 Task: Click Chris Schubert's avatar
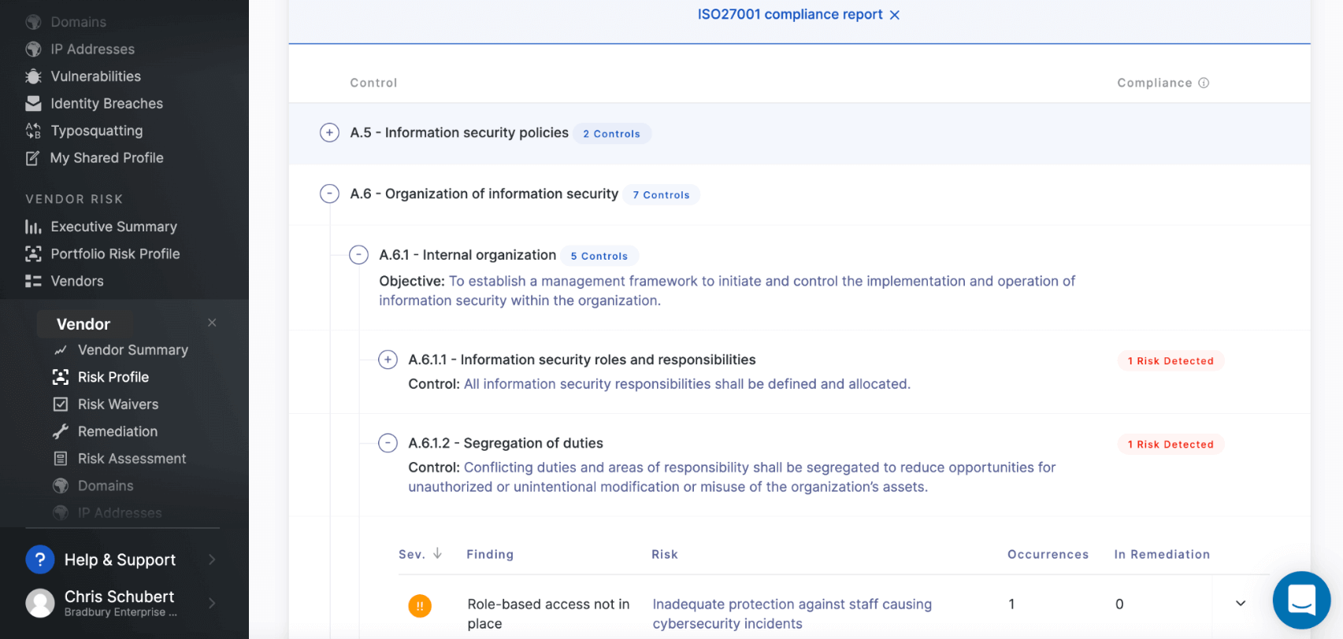point(40,603)
